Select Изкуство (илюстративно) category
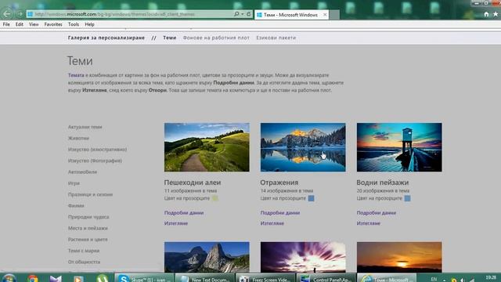The image size is (501, 282). point(97,150)
